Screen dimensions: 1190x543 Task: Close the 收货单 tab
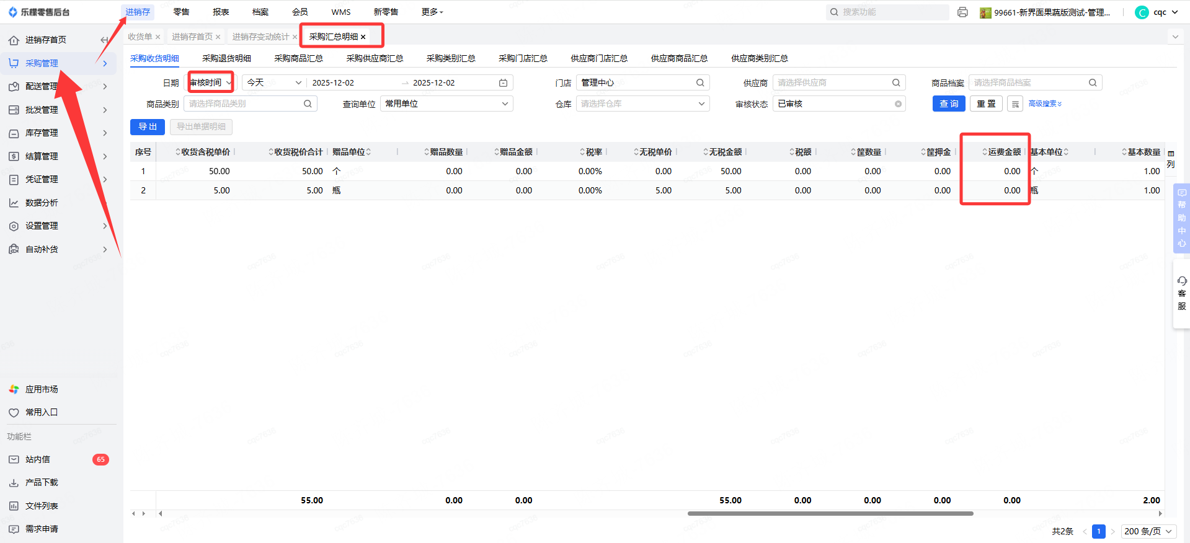coord(158,37)
